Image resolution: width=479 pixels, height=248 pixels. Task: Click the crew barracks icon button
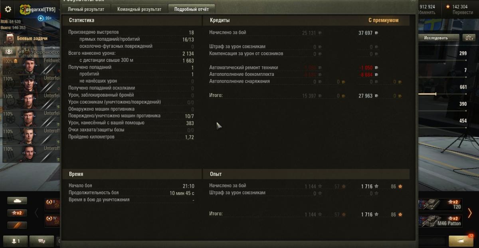pyautogui.click(x=10, y=52)
